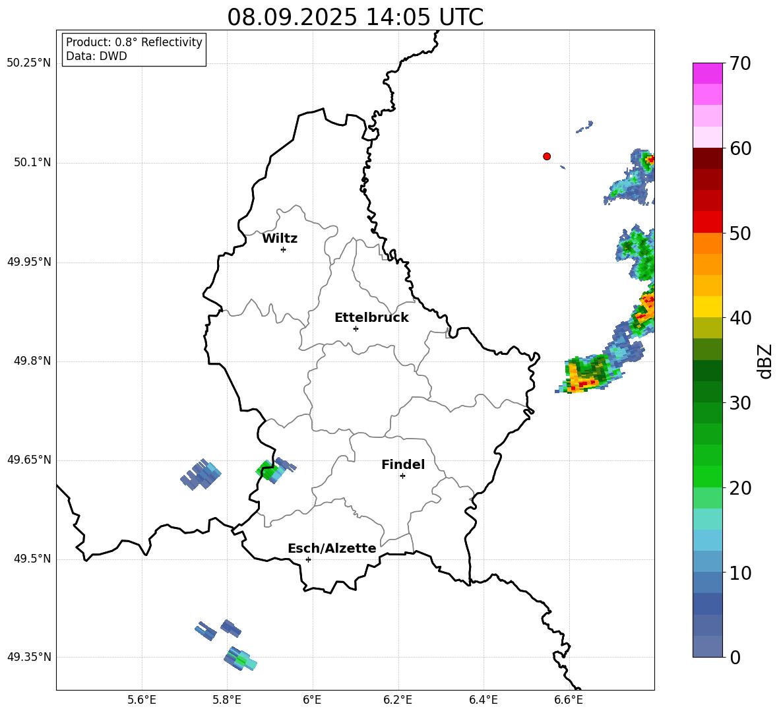Click the blue echo patch near 49.65°N
The width and height of the screenshot is (781, 713).
[x=201, y=474]
